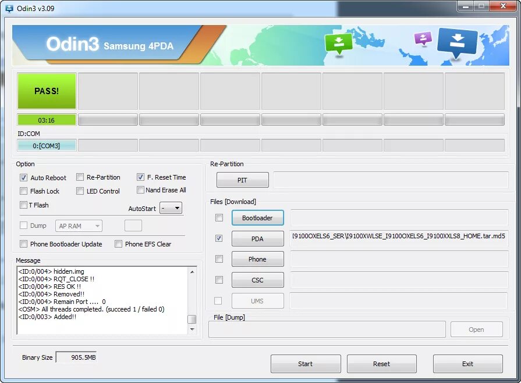Click the 'Remain Port .... 0' log line
The image size is (521, 383).
click(x=62, y=302)
